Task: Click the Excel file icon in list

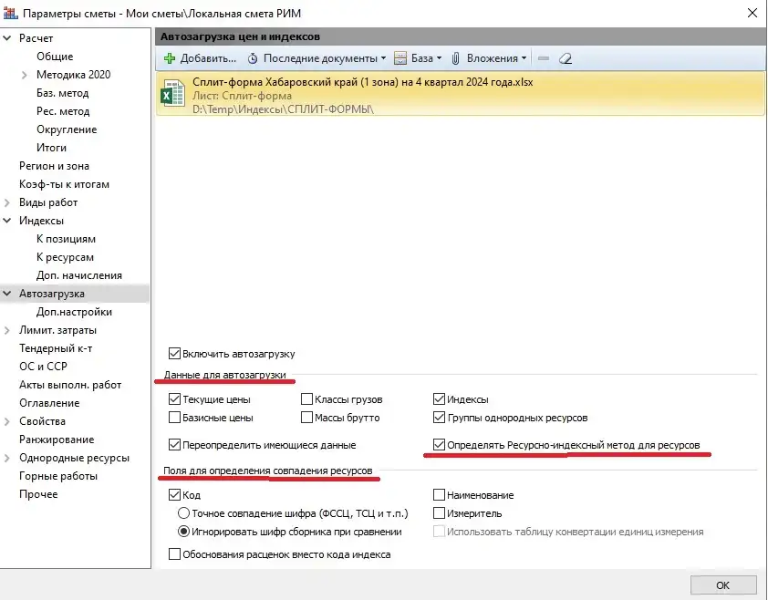Action: click(171, 95)
